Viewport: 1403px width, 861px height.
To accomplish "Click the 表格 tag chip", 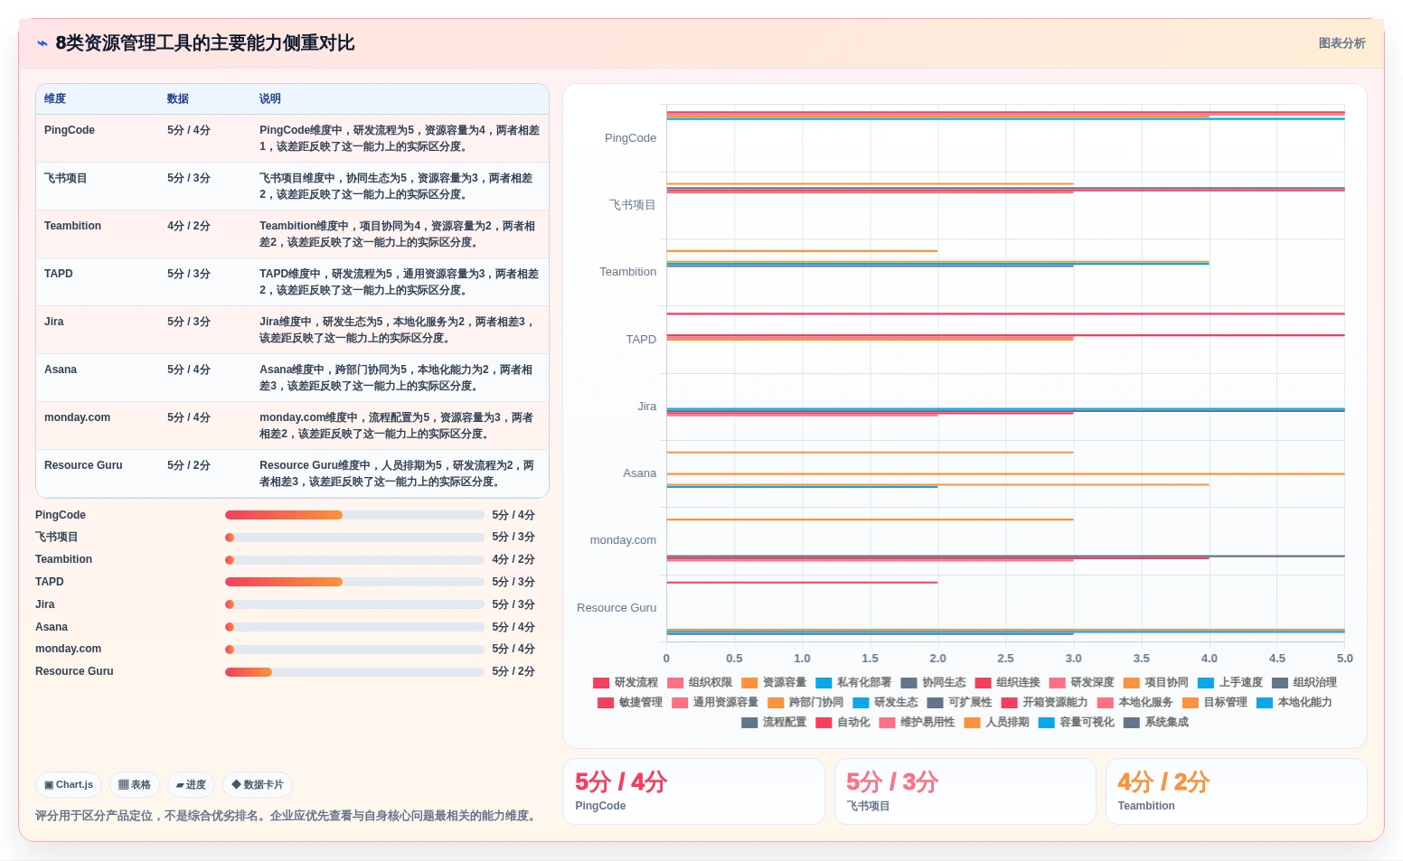I will [x=135, y=784].
